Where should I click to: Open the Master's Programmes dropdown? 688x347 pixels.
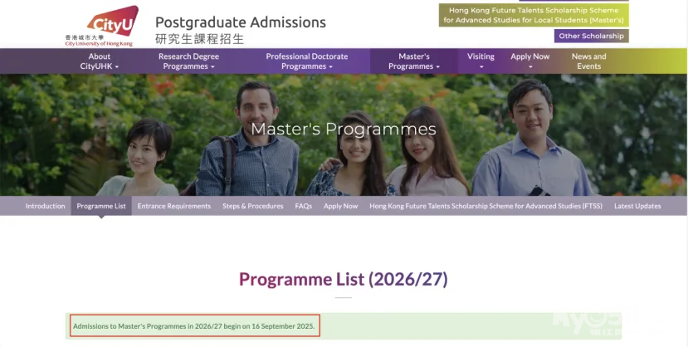point(413,61)
